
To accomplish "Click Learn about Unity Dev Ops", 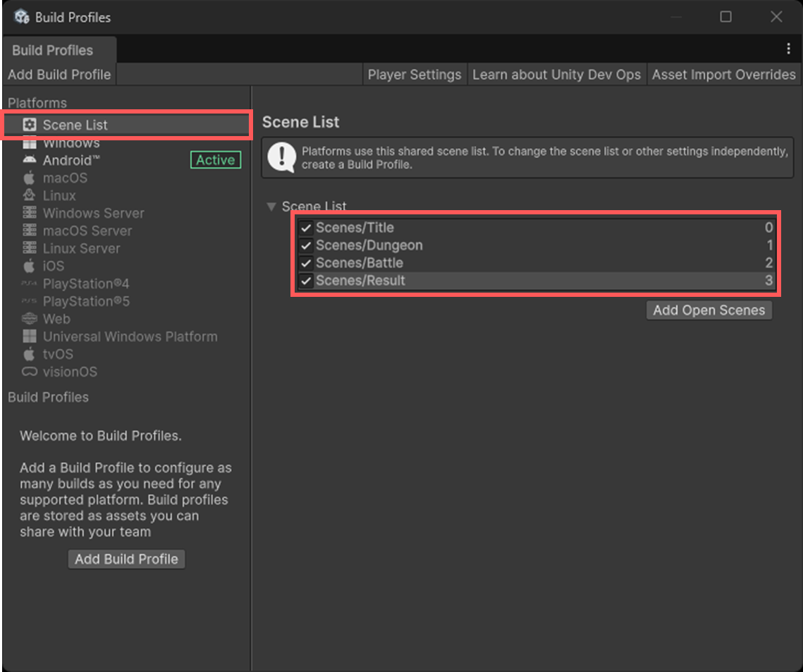I will [556, 75].
